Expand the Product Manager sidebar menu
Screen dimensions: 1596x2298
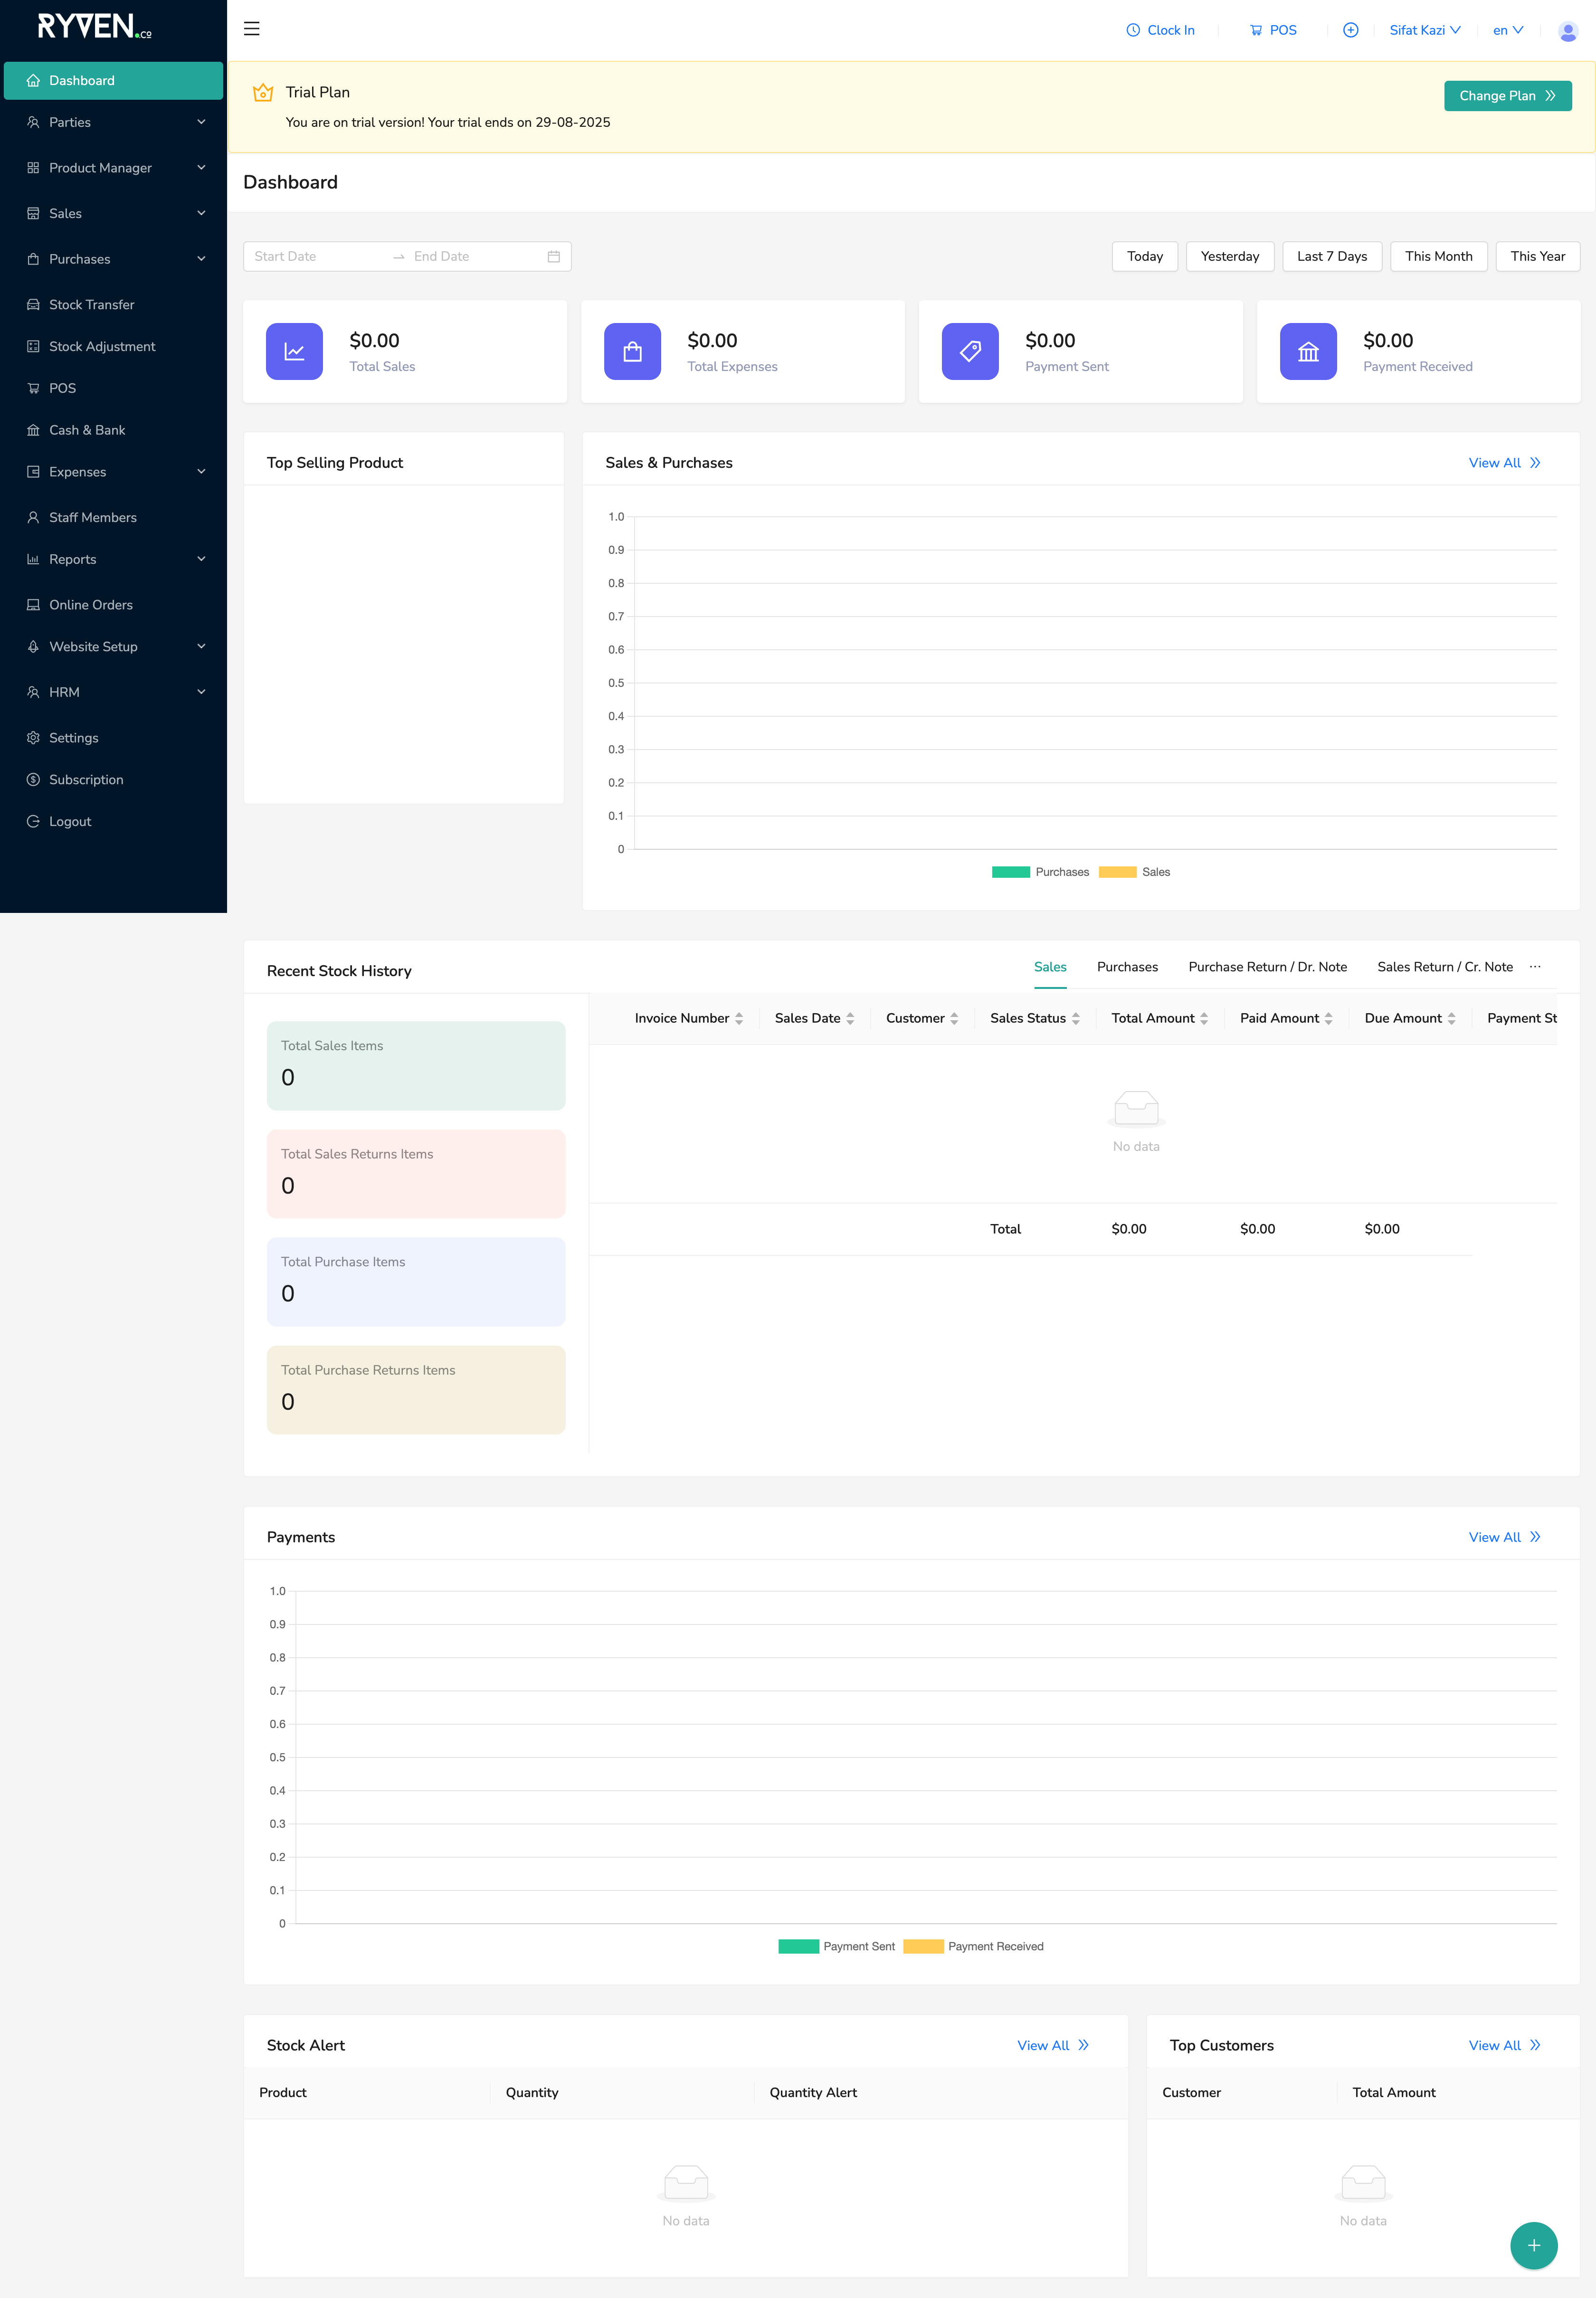coord(113,168)
